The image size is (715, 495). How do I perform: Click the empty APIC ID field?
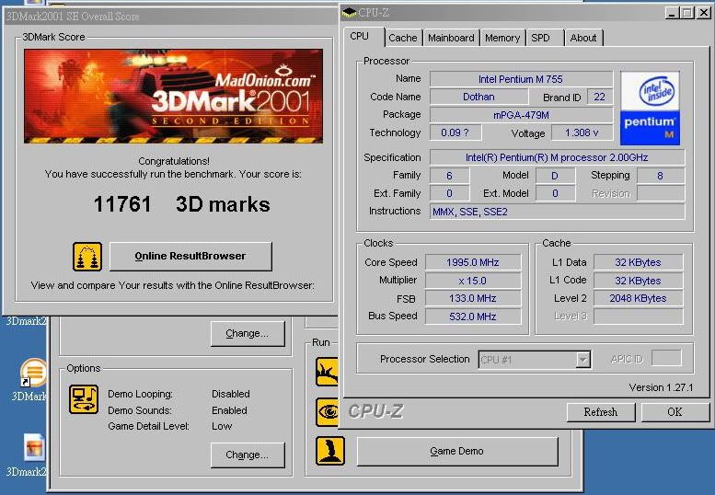[666, 358]
